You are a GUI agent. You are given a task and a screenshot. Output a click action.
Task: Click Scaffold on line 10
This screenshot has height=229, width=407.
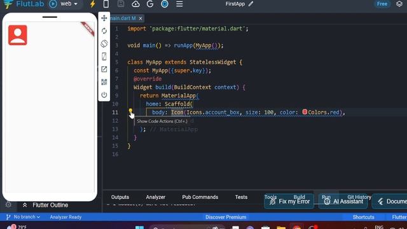[x=177, y=104]
